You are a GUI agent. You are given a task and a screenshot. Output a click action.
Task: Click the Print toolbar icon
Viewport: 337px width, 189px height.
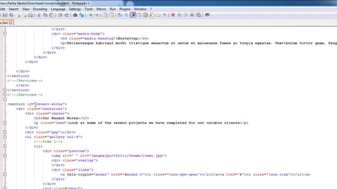(x=31, y=15)
